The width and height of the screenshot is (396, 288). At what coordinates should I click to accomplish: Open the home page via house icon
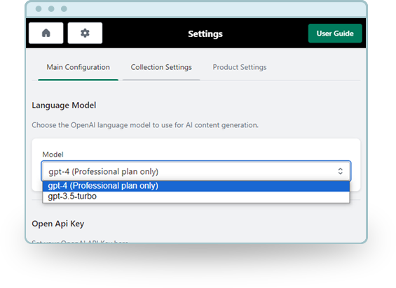[46, 33]
